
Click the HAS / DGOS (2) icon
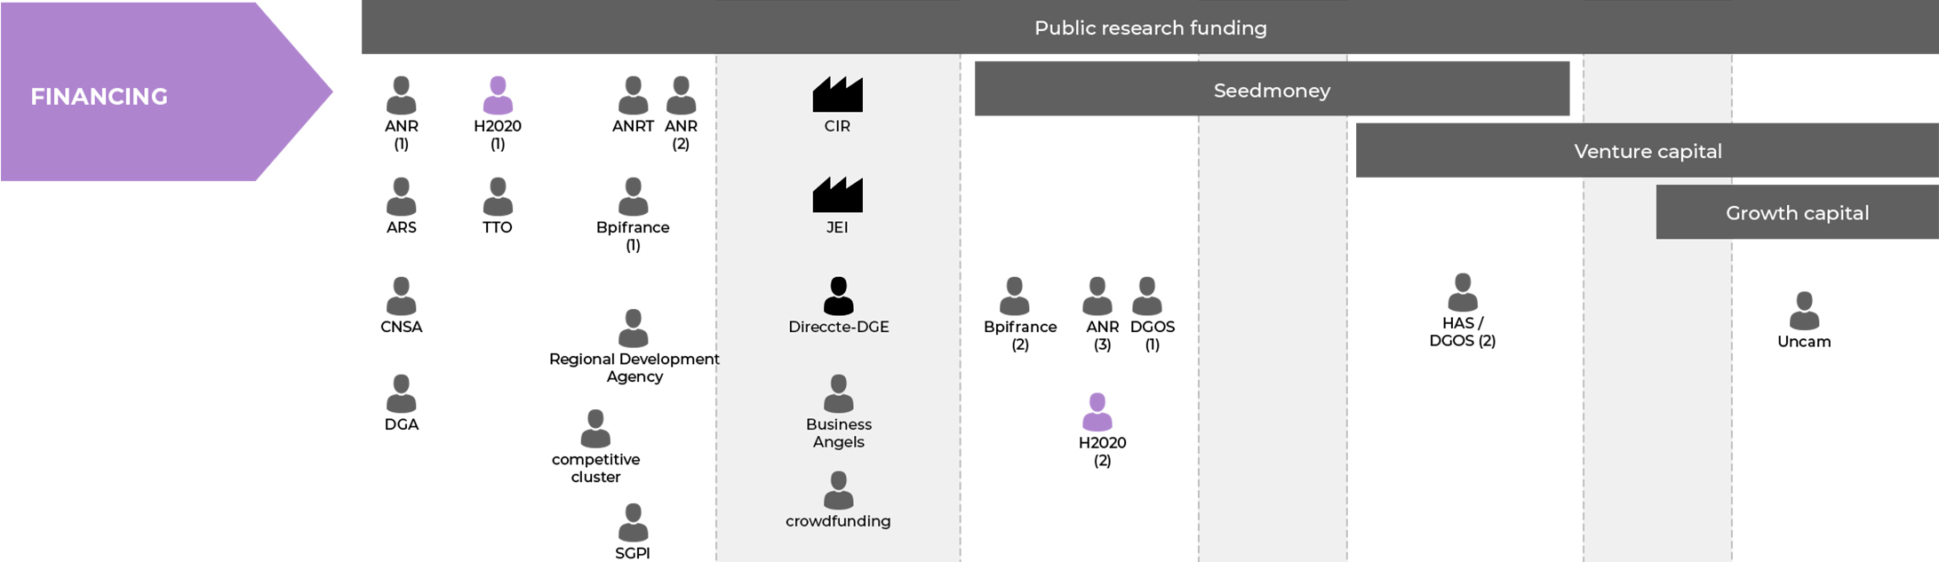pos(1462,292)
